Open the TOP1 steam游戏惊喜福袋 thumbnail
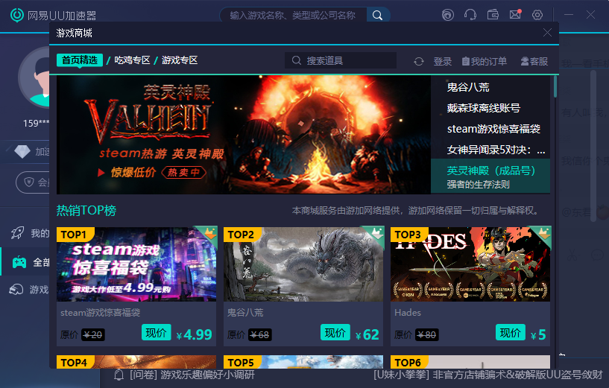Screen dimensions: 609x388 [136, 264]
